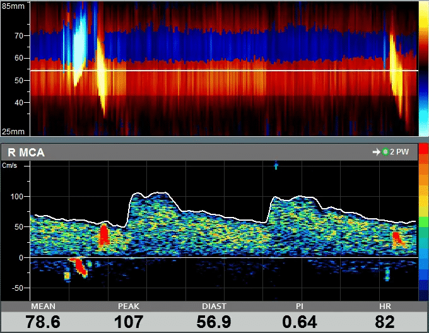
Task: Click the MEAN heading label
Action: pyautogui.click(x=43, y=307)
